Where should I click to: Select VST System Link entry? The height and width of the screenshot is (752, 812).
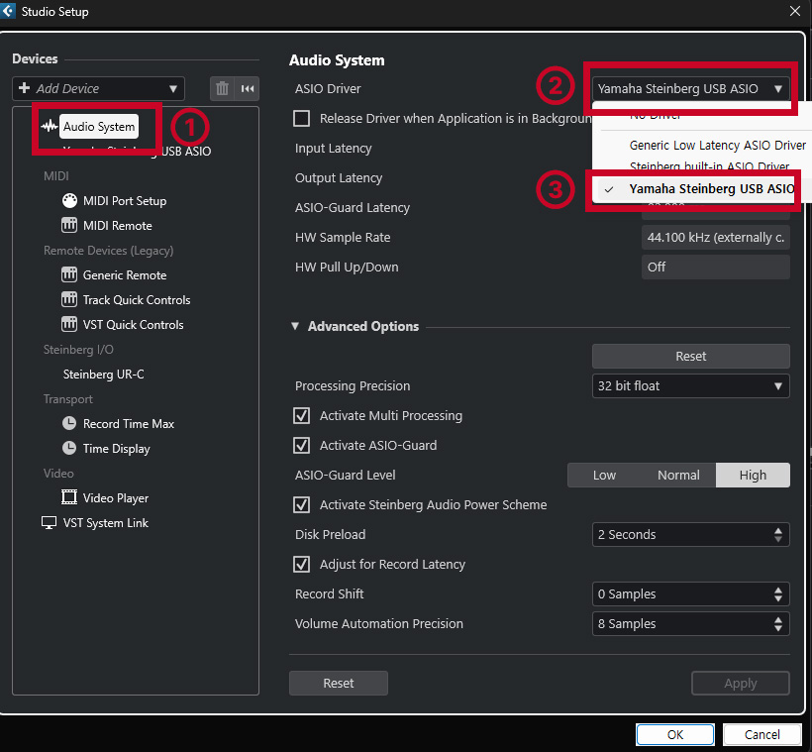click(x=106, y=523)
